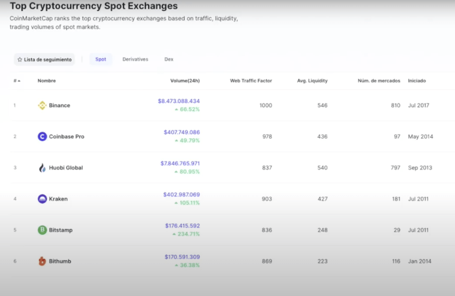
Task: Sort by Avg. Liquidity header
Action: (312, 81)
